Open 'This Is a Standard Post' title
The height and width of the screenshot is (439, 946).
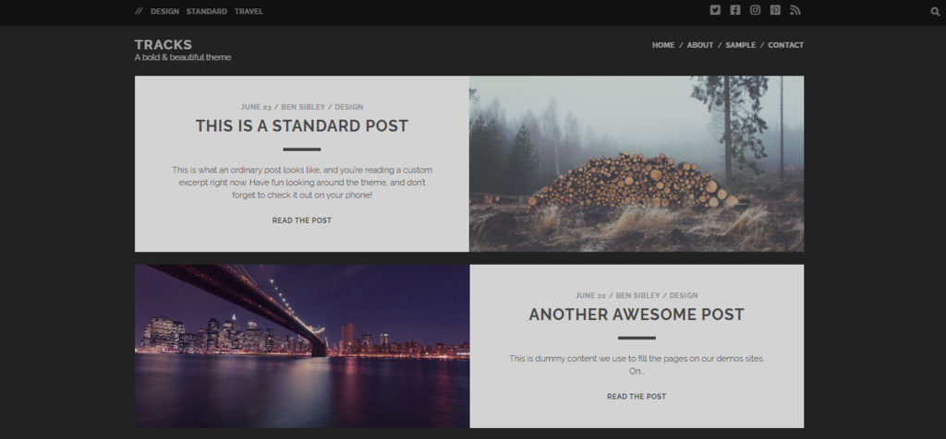tap(302, 125)
